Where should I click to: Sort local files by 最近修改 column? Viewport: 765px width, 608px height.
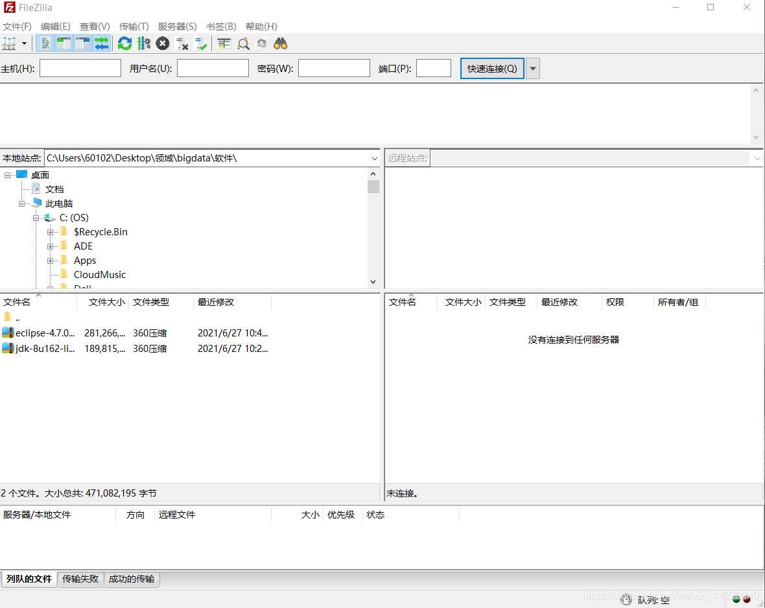point(232,302)
